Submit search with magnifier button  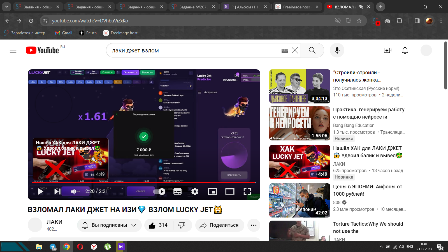click(x=312, y=50)
